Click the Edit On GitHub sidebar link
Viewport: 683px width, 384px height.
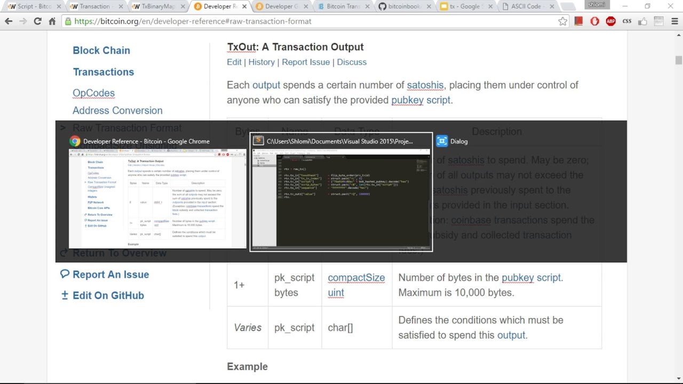click(x=108, y=295)
